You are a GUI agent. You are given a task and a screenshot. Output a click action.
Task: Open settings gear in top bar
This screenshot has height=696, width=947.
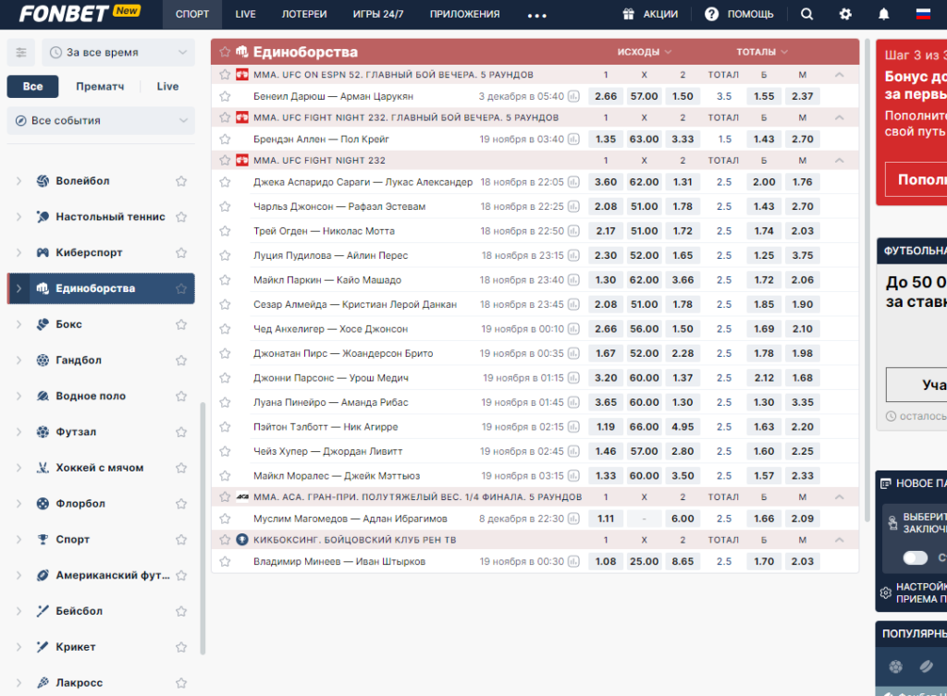[845, 14]
